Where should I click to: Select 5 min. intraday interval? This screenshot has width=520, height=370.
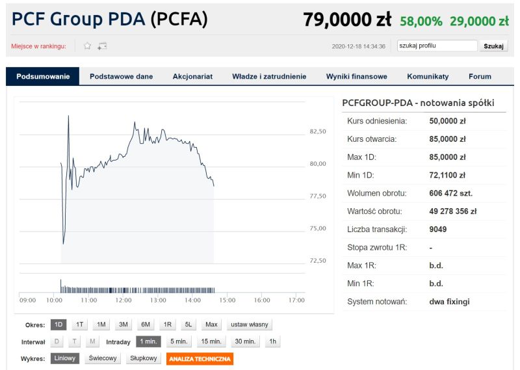point(178,341)
